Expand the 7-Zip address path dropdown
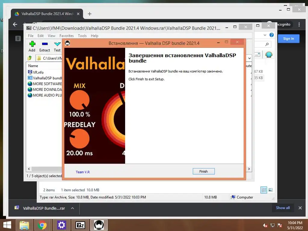Viewport: 308px width, 231px height. [249, 58]
